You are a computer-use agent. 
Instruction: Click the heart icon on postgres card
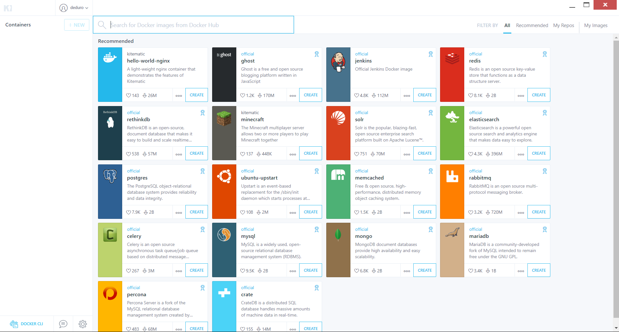tap(129, 212)
